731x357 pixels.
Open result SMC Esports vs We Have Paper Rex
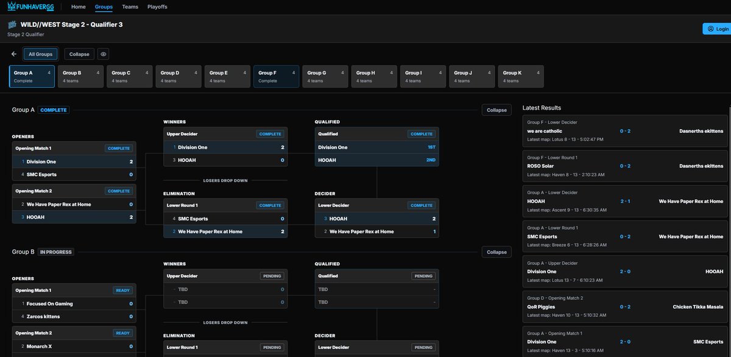[x=625, y=236]
